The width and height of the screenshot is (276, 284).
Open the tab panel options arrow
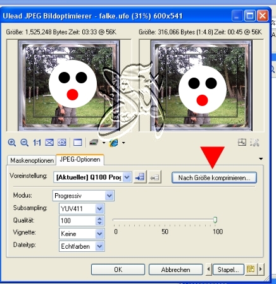pos(261,159)
